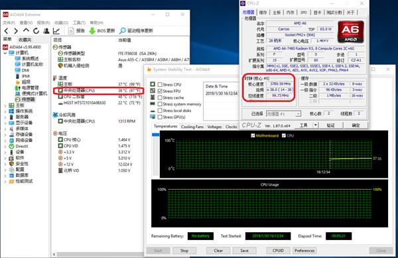Open CPUID from stability test window
The image size is (398, 258).
278,251
